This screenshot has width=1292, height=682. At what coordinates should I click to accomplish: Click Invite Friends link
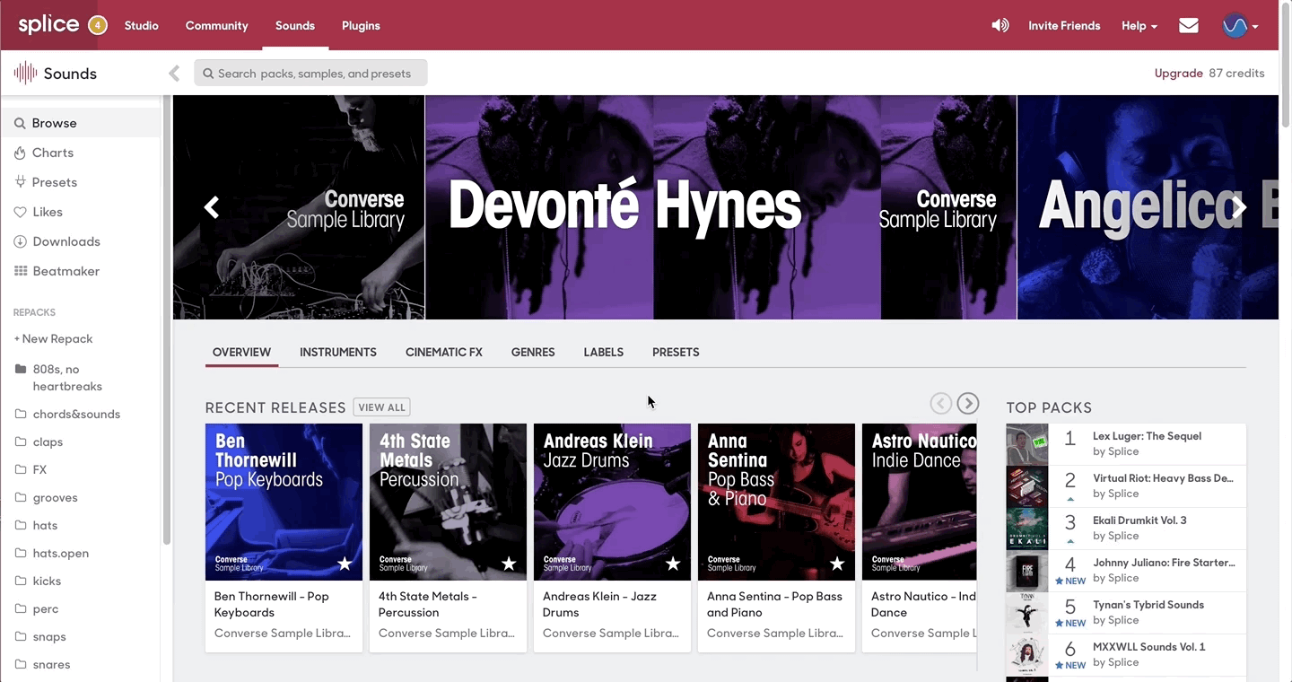[x=1064, y=25]
